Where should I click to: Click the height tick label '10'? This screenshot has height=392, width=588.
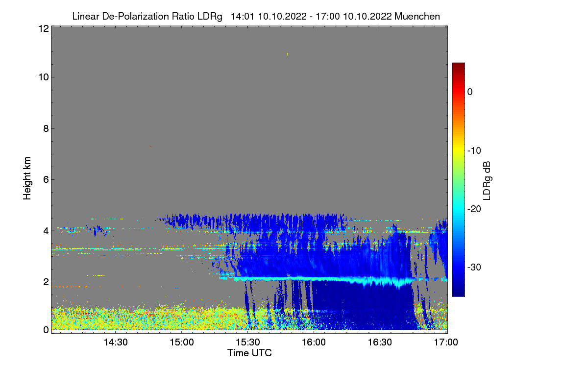[43, 77]
